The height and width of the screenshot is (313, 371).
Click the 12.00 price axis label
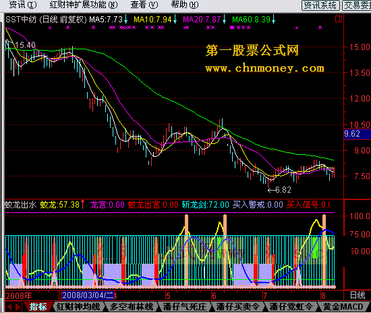(x=360, y=98)
